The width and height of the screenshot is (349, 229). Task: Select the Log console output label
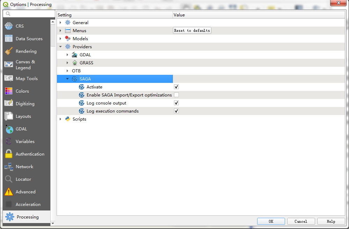(x=107, y=103)
